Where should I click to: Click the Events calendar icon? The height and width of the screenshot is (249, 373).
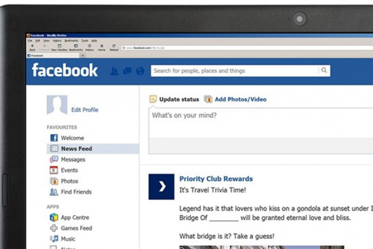click(x=54, y=170)
